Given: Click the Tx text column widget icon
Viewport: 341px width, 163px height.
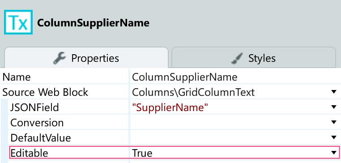Looking at the screenshot, I should [18, 22].
